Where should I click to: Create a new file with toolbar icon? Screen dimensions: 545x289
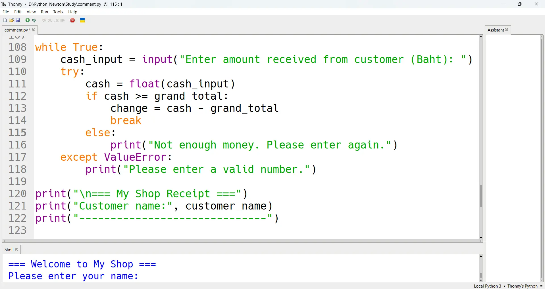tap(5, 20)
